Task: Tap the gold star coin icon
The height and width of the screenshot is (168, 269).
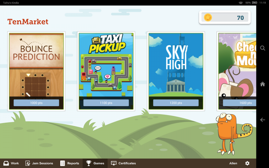Action: click(208, 17)
